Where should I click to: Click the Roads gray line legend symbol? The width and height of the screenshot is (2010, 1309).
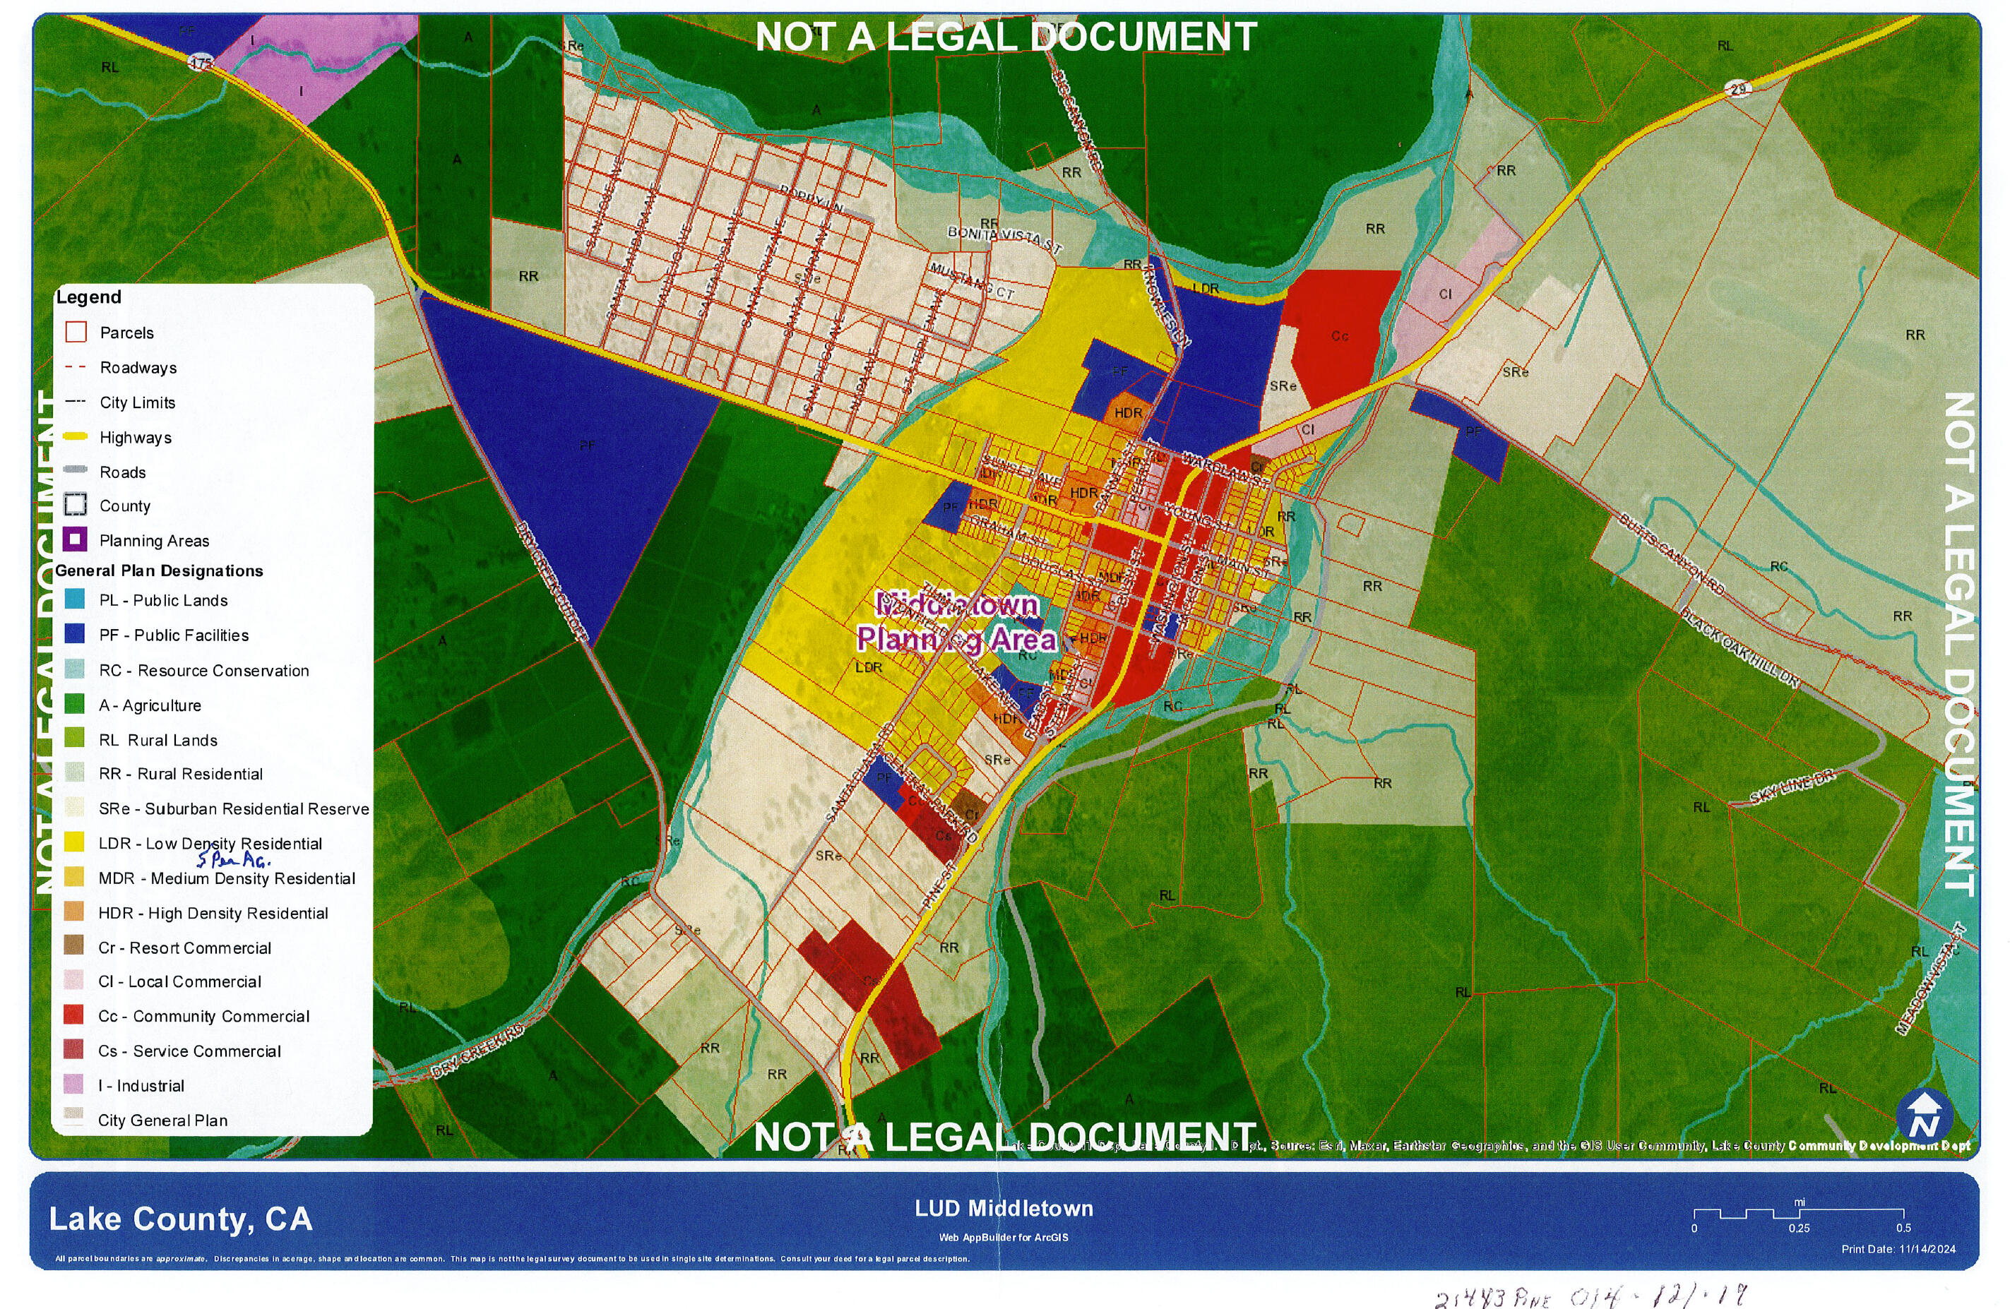click(x=75, y=470)
